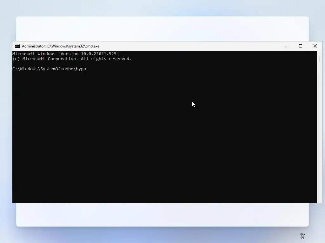Minimize the Administrator command prompt window
Screen dimensions: 325x243
click(x=286, y=46)
